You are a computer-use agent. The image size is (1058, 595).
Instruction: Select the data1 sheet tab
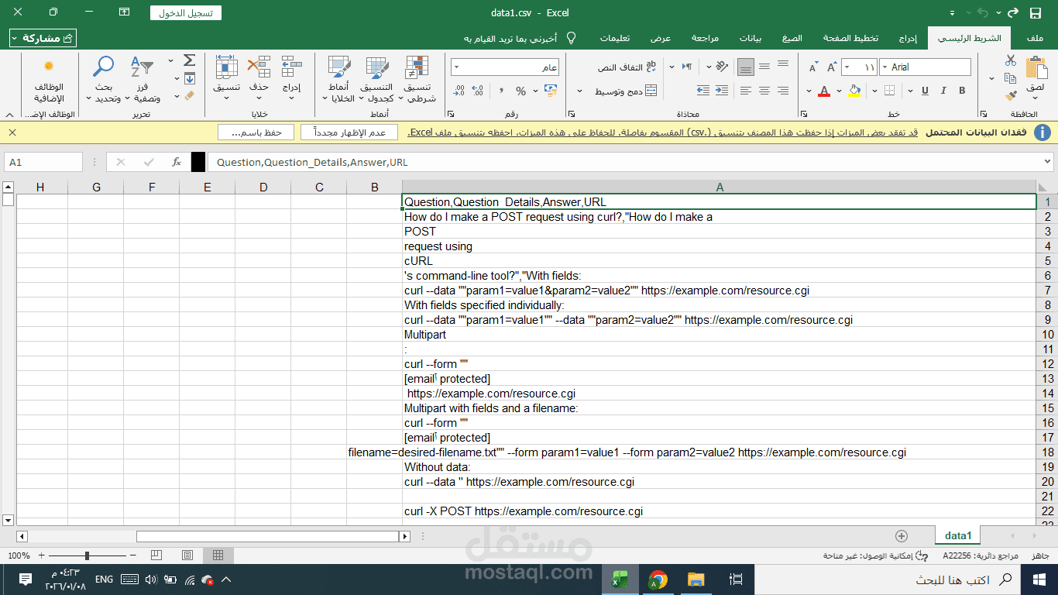point(957,535)
